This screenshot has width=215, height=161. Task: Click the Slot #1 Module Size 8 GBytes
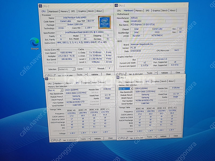click(107, 89)
